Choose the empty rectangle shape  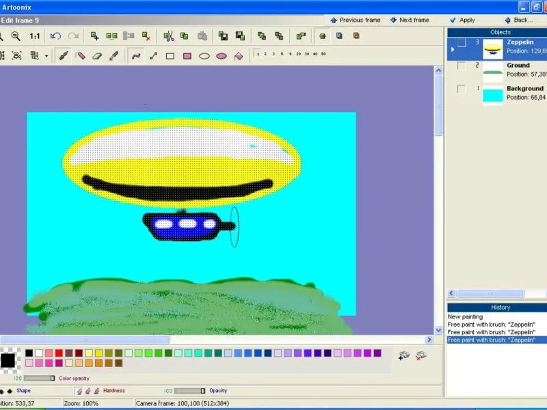pos(170,56)
